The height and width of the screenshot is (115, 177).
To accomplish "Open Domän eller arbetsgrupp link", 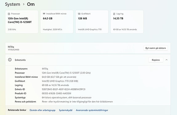I will [x=42, y=110].
